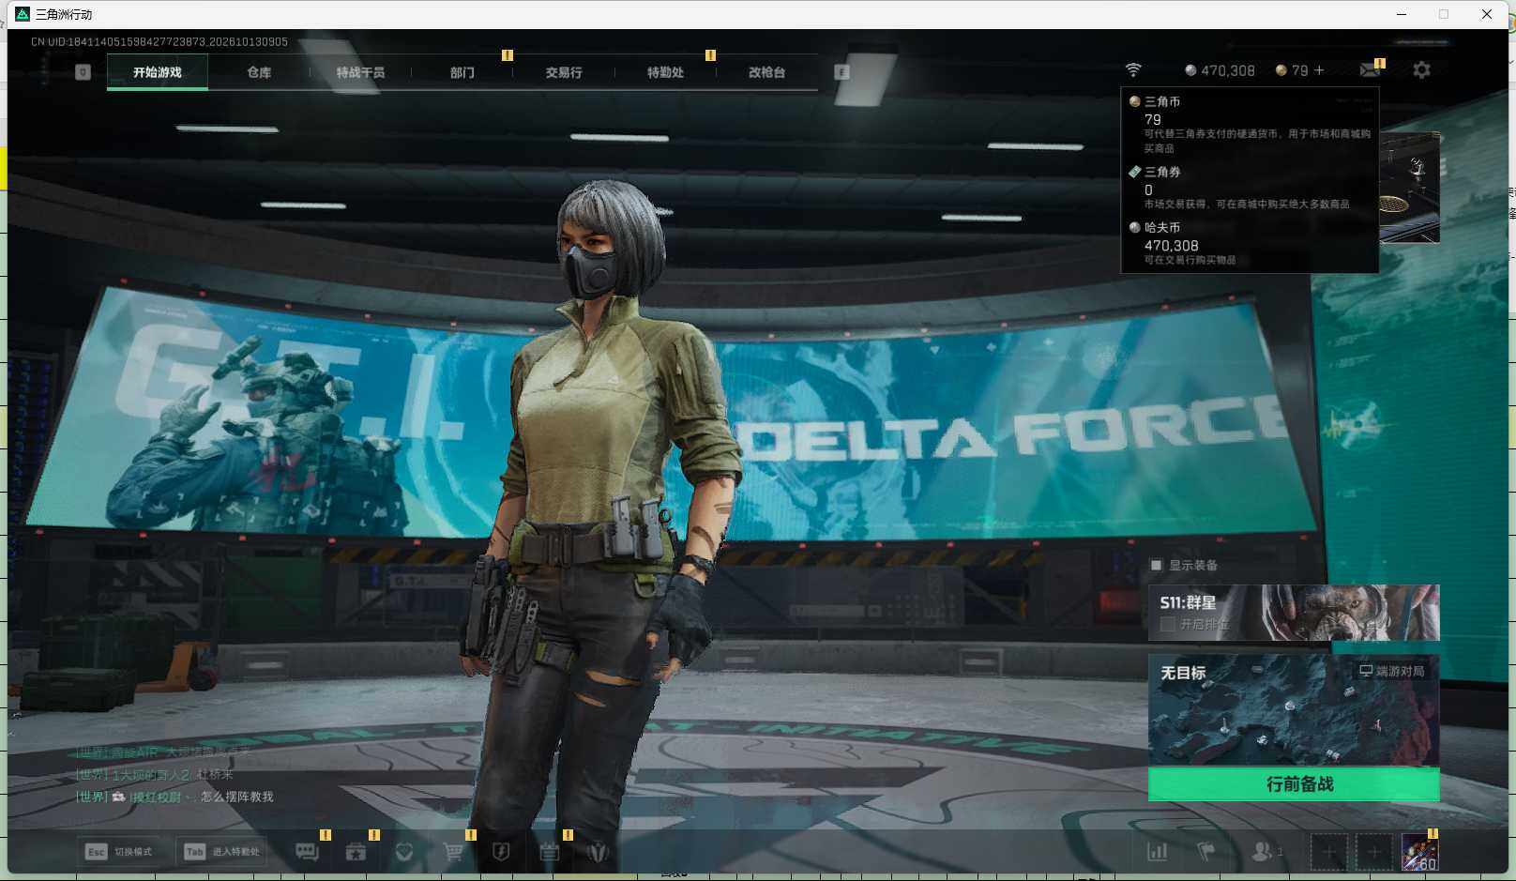This screenshot has width=1516, height=881.
Task: Open the player avatar level 60
Action: tap(1419, 852)
